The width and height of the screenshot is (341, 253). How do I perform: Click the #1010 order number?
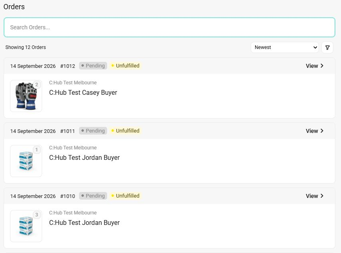pos(68,196)
